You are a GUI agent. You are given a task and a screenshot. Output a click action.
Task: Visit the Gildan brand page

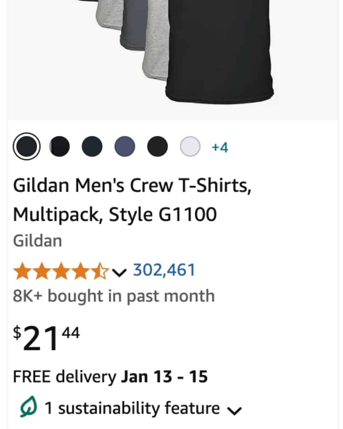click(37, 240)
